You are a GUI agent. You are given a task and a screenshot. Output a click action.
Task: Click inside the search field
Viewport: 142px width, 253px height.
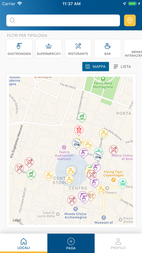63,20
